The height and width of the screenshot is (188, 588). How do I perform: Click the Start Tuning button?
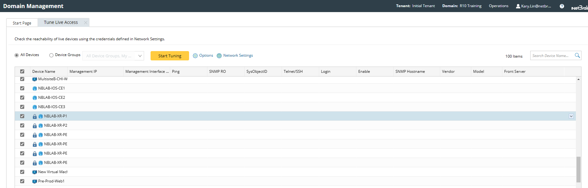(x=170, y=56)
